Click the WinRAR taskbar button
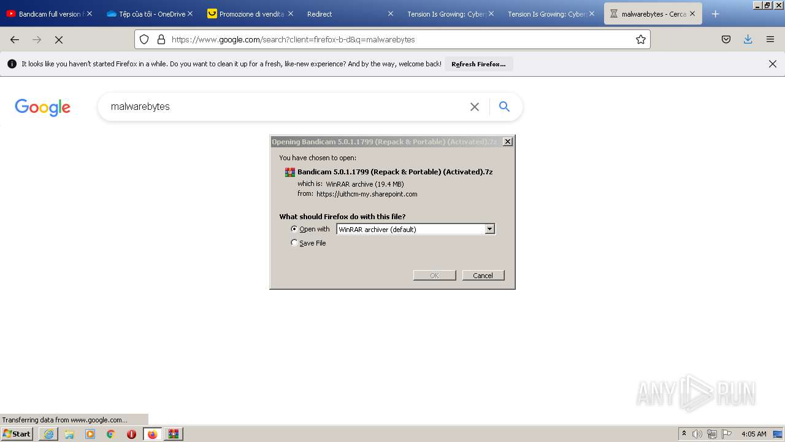This screenshot has width=785, height=442. point(174,434)
